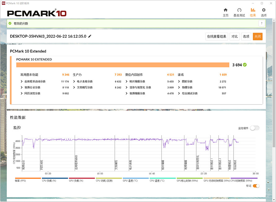
Task: Click the 数位内容创作 score 4 531
Action: [x=171, y=75]
